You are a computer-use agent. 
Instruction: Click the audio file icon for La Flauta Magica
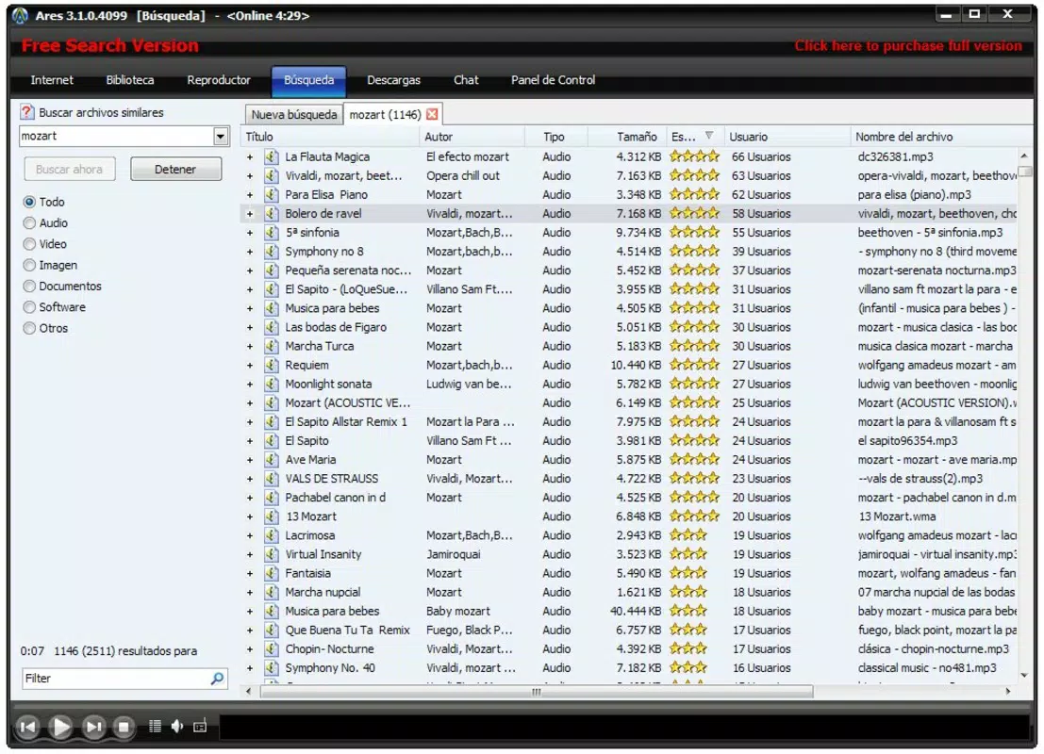pos(271,157)
